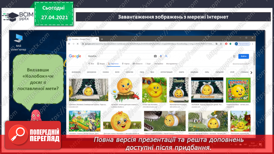Open Chrome's three-dot menu
The height and width of the screenshot is (154, 274).
click(x=253, y=44)
